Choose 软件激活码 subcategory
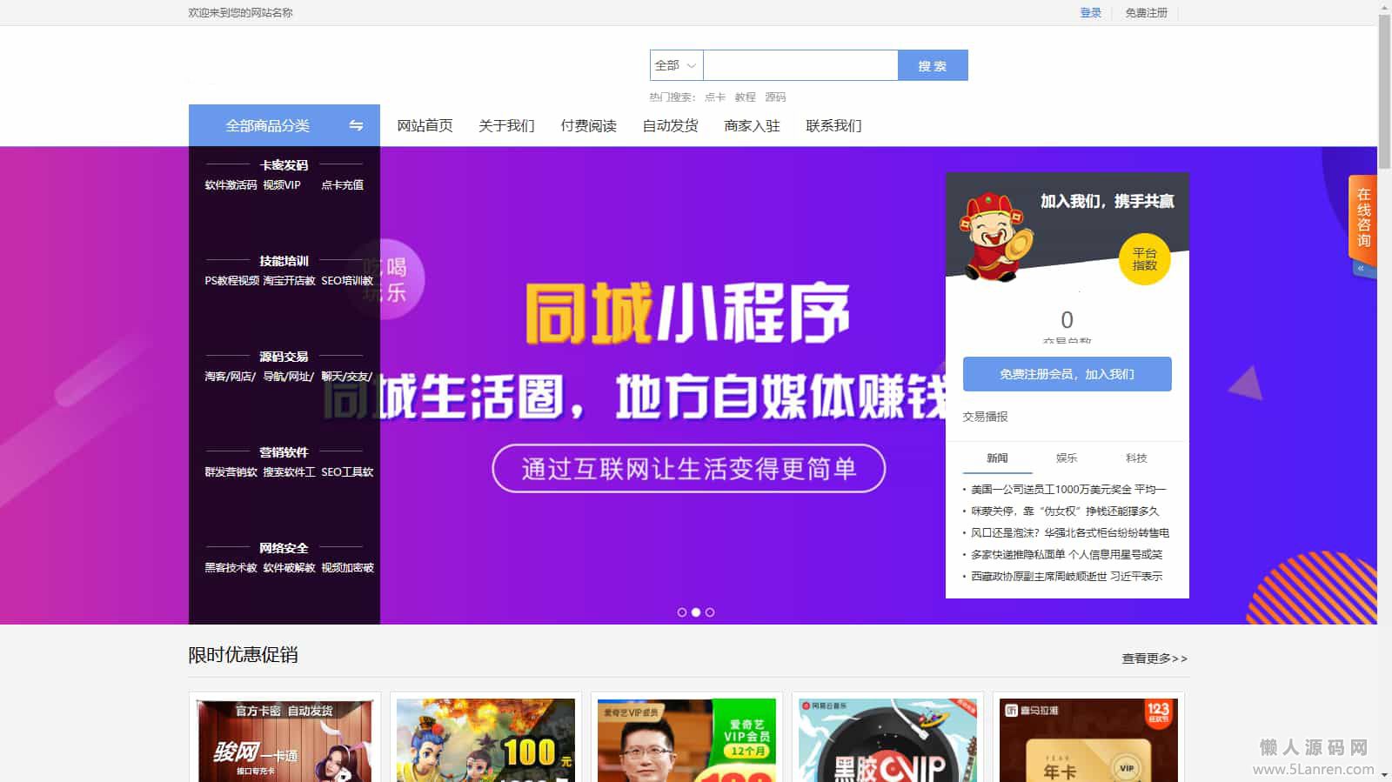Screen dimensions: 1392x782 coord(231,184)
